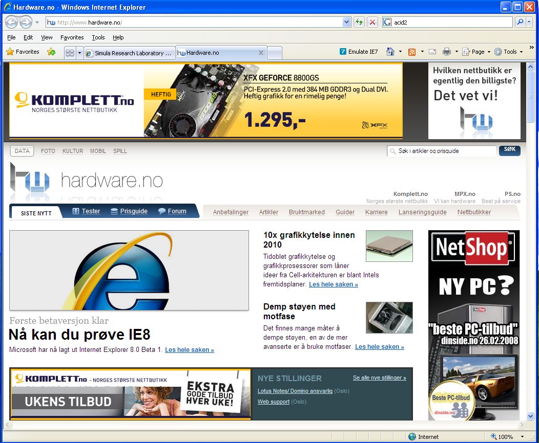Expand the Home button dropdown

(400, 52)
